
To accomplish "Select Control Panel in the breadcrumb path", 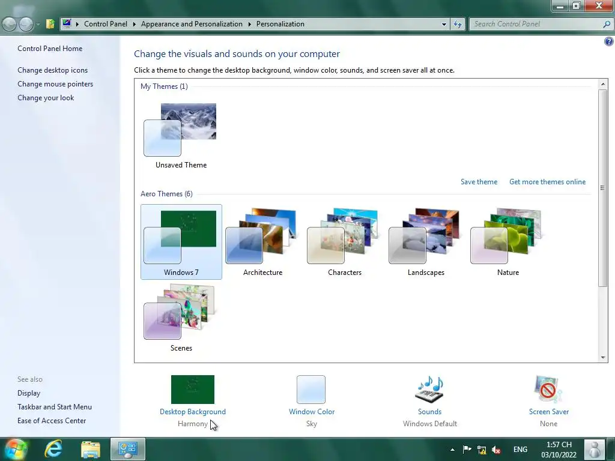I will click(x=106, y=24).
